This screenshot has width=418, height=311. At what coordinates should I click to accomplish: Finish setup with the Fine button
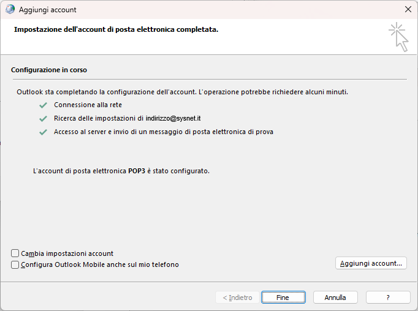click(x=283, y=297)
